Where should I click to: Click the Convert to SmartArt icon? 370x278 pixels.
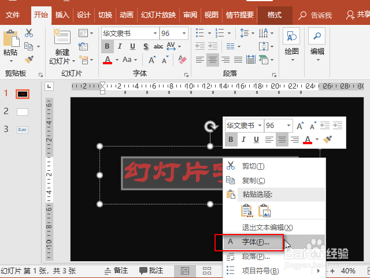click(264, 60)
